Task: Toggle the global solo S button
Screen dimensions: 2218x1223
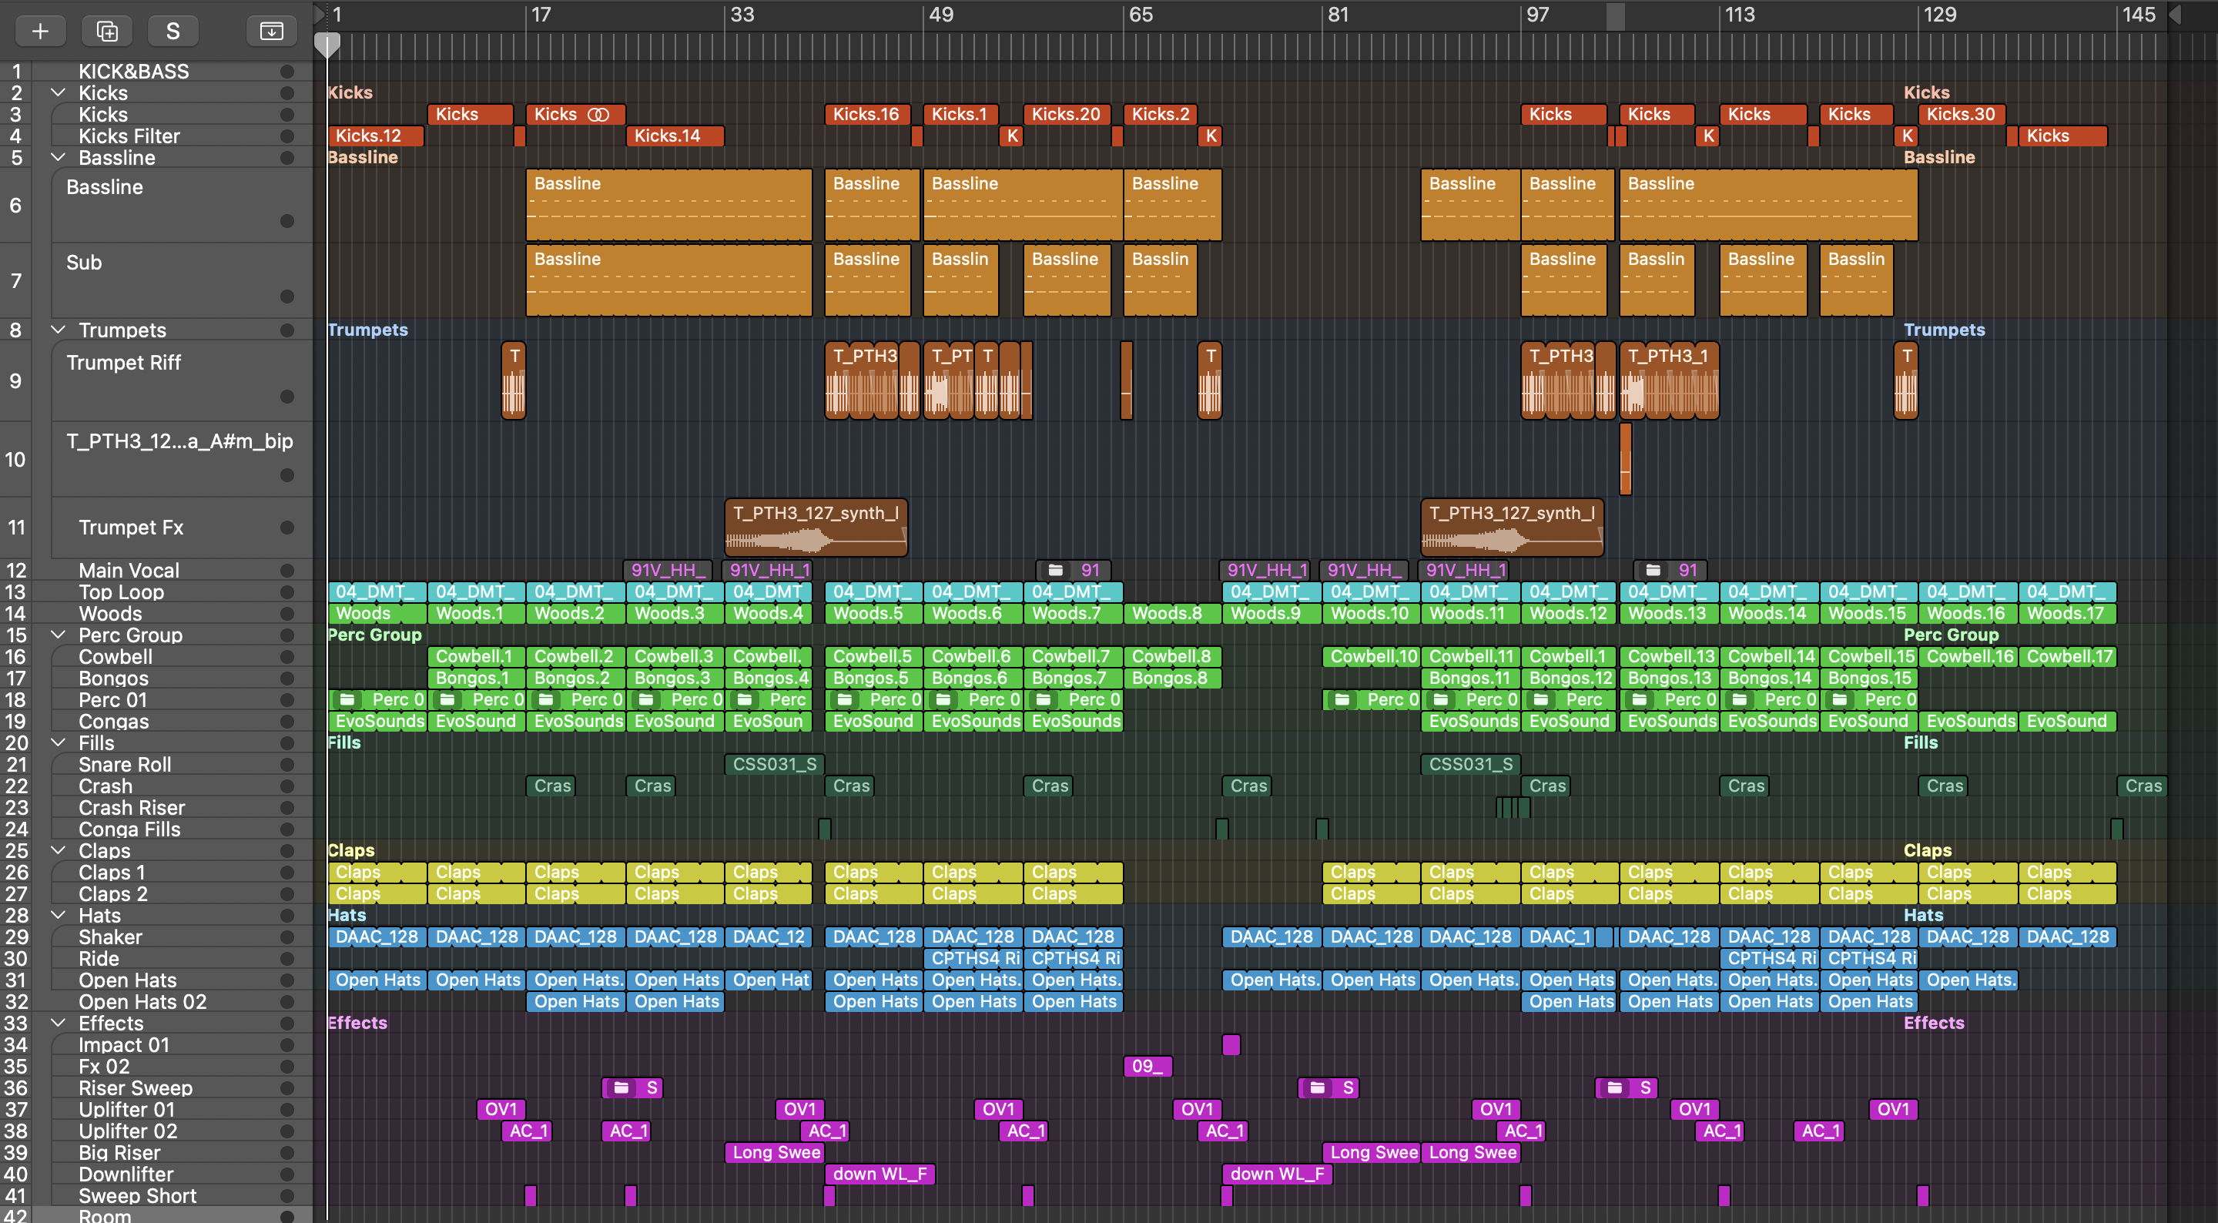Action: click(x=173, y=32)
